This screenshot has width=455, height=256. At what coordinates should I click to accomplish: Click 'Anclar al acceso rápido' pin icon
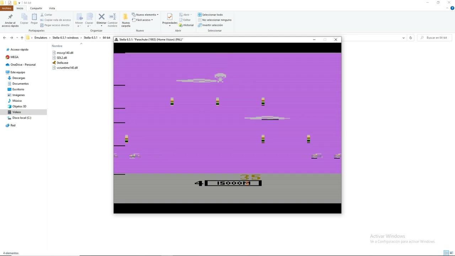[x=10, y=17]
